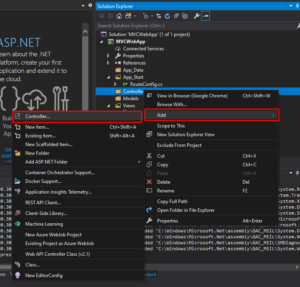Collapse the MVCWebApp project node
Screen dimensions: 300x287
(102, 42)
